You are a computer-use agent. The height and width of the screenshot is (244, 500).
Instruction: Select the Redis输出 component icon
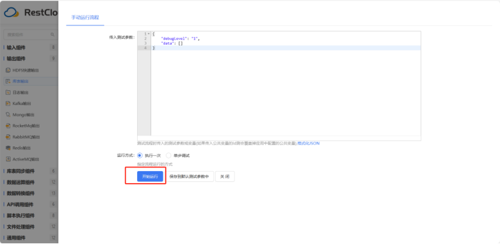point(8,148)
